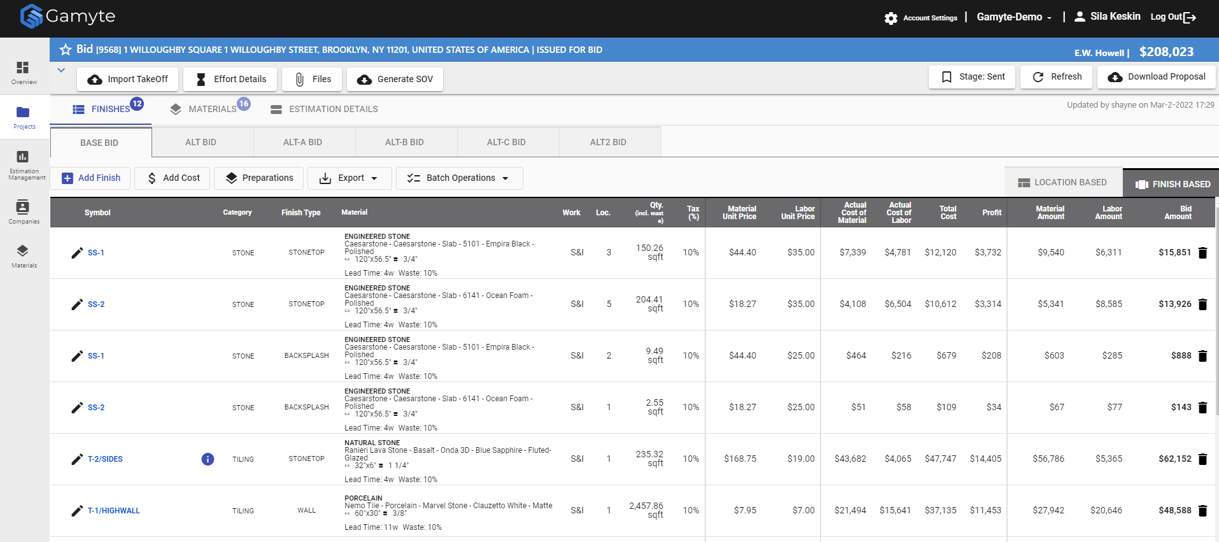
Task: Click the info icon on T-2/SIDES row
Action: point(208,459)
